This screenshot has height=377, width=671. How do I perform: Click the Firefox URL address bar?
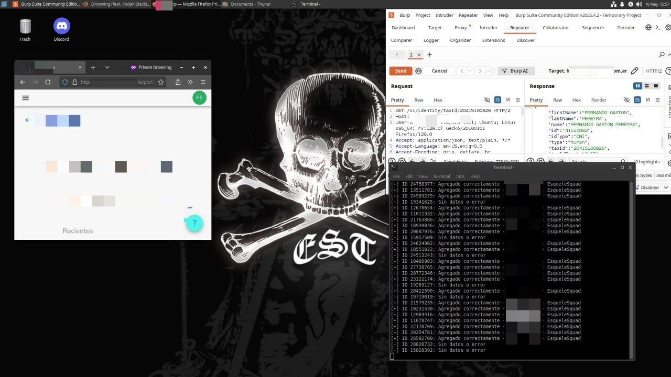pos(113,82)
